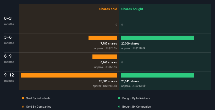The image size is (215, 110).
Task: Select the 3–6 months row label
Action: point(9,40)
